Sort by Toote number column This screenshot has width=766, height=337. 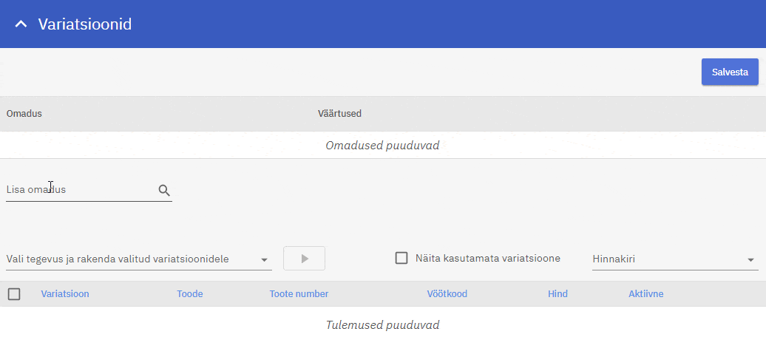click(x=299, y=294)
